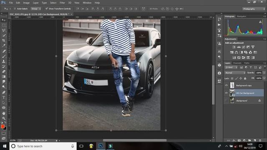Open the Character panel icon
This screenshot has width=267, height=150.
pos(219,52)
